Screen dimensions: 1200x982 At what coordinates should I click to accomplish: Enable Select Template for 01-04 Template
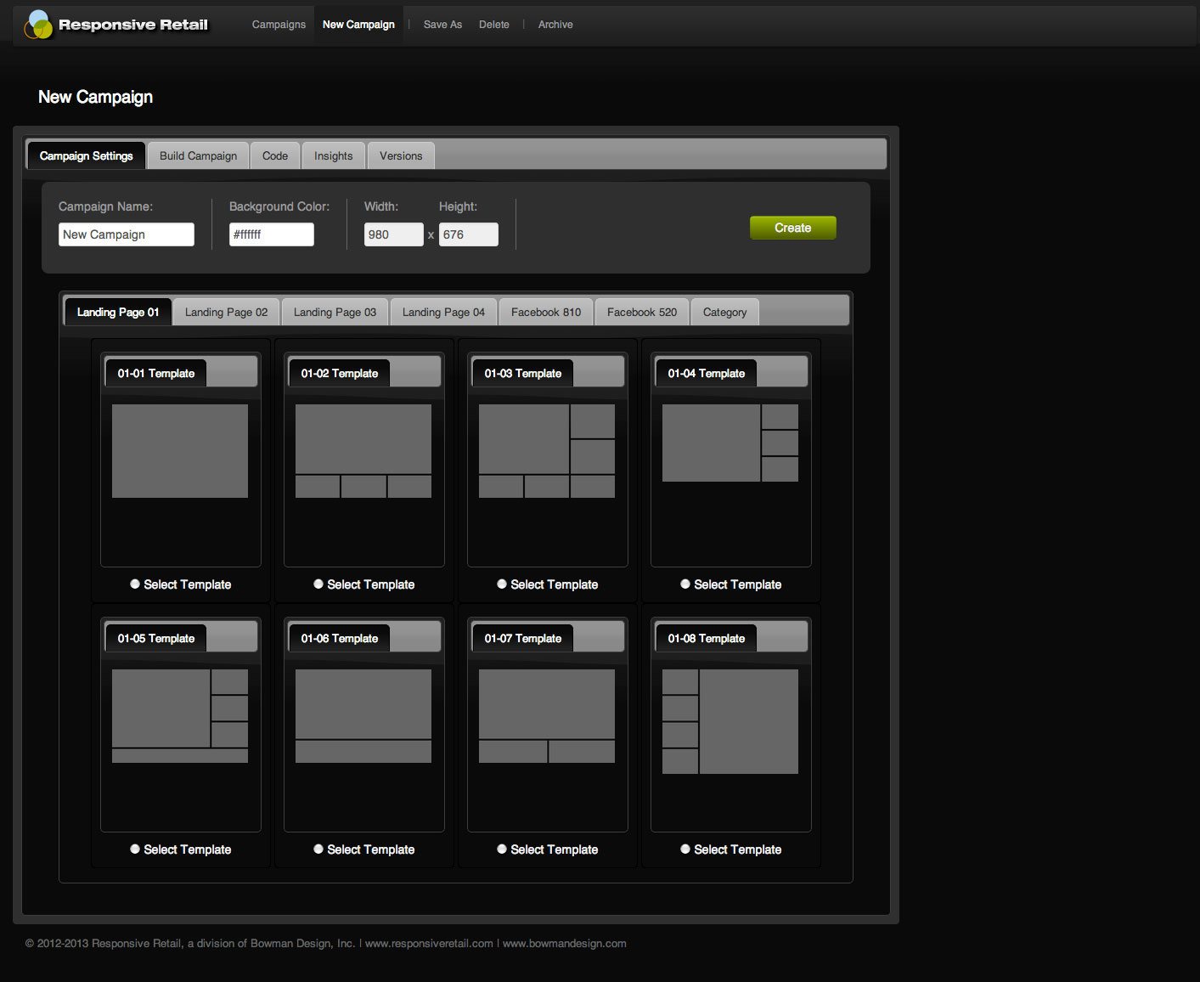(685, 584)
